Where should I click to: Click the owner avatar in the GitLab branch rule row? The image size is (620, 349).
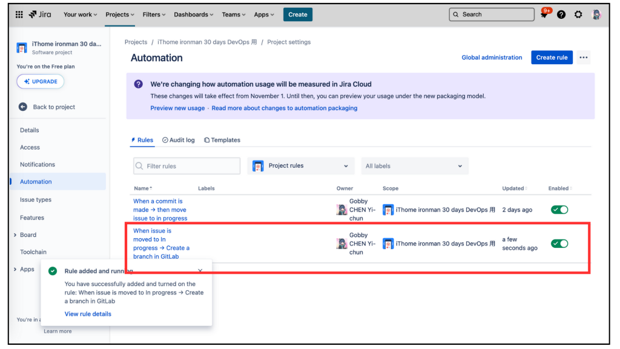pos(341,244)
